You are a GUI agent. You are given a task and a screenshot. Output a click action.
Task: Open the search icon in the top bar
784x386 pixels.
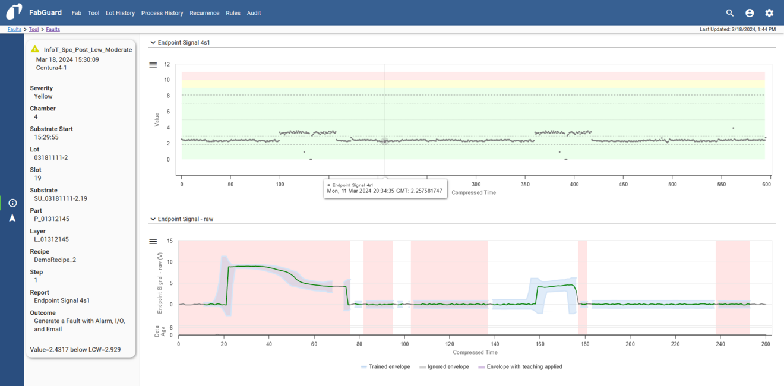coord(729,12)
